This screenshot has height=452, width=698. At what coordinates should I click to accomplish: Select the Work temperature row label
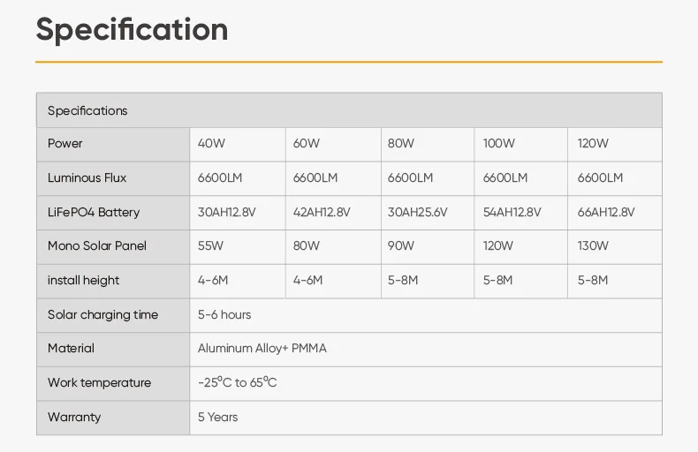99,382
